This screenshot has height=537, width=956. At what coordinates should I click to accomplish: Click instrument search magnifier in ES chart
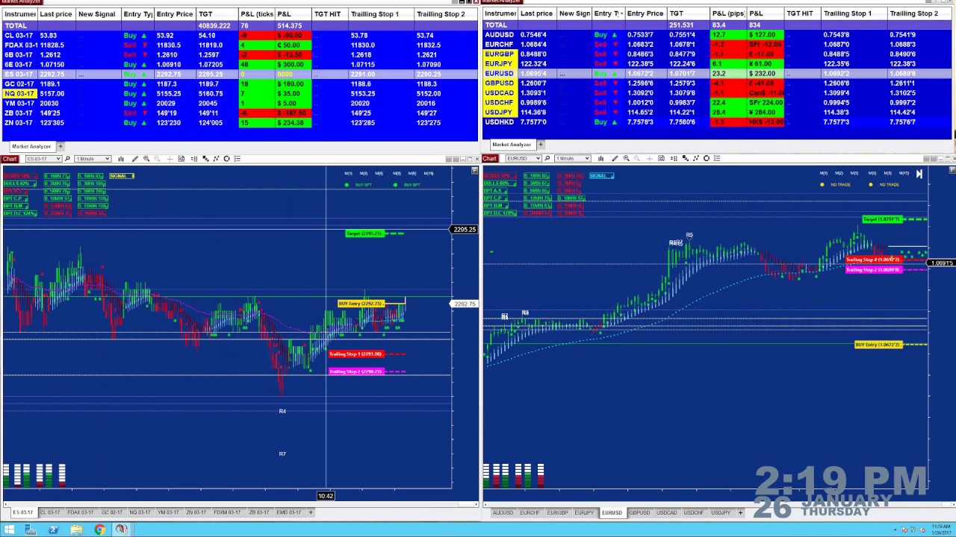coord(67,159)
